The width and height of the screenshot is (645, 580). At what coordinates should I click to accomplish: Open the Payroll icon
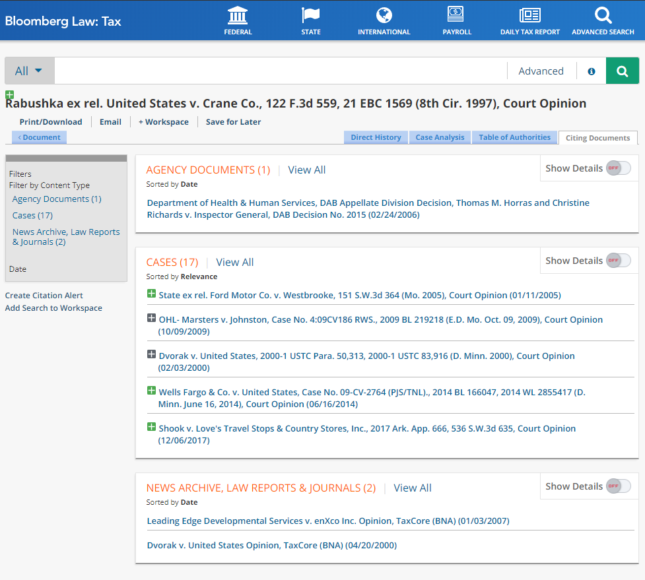[x=456, y=15]
